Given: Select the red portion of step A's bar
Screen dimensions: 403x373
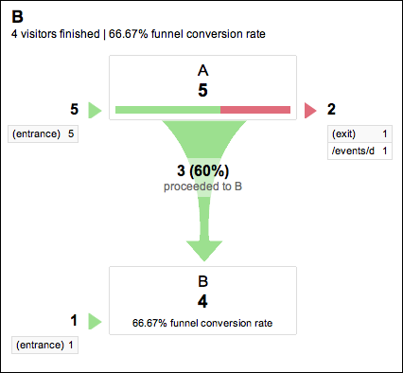Looking at the screenshot, I should click(255, 110).
